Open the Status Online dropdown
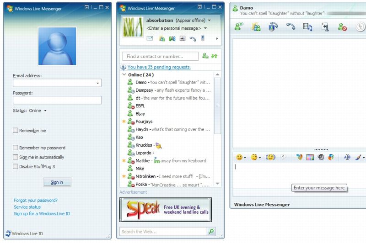Viewport: 366px width, 243px height. pyautogui.click(x=45, y=111)
